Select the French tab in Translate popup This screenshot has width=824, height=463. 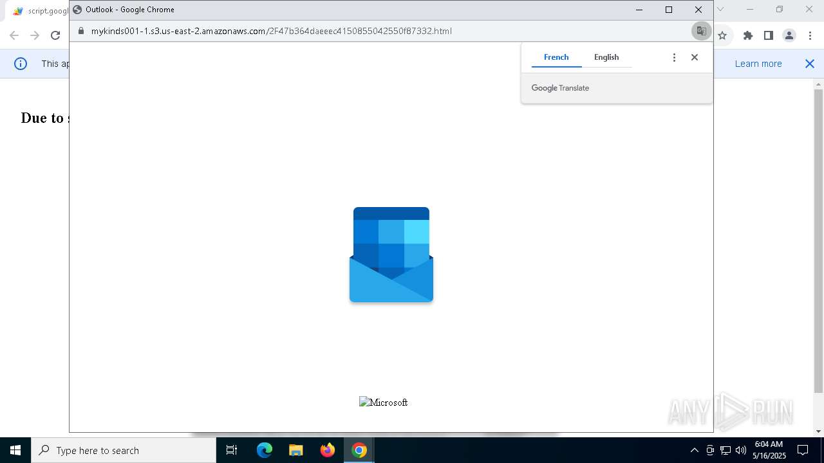click(556, 57)
